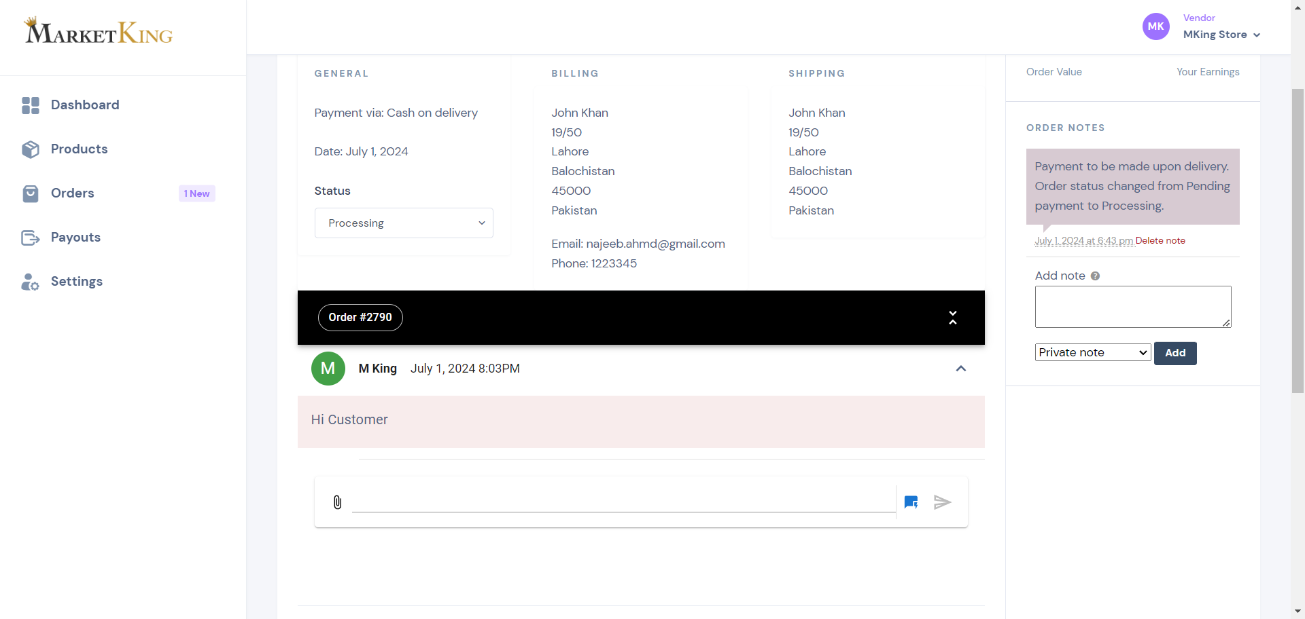This screenshot has height=619, width=1305.
Task: Navigate to Payouts
Action: (76, 238)
